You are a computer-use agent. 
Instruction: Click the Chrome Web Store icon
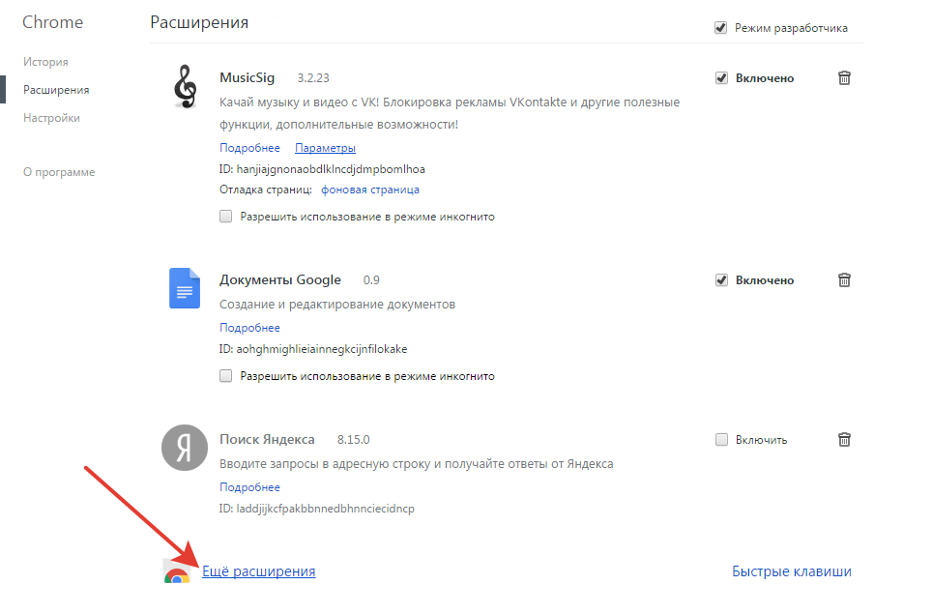pos(177,571)
